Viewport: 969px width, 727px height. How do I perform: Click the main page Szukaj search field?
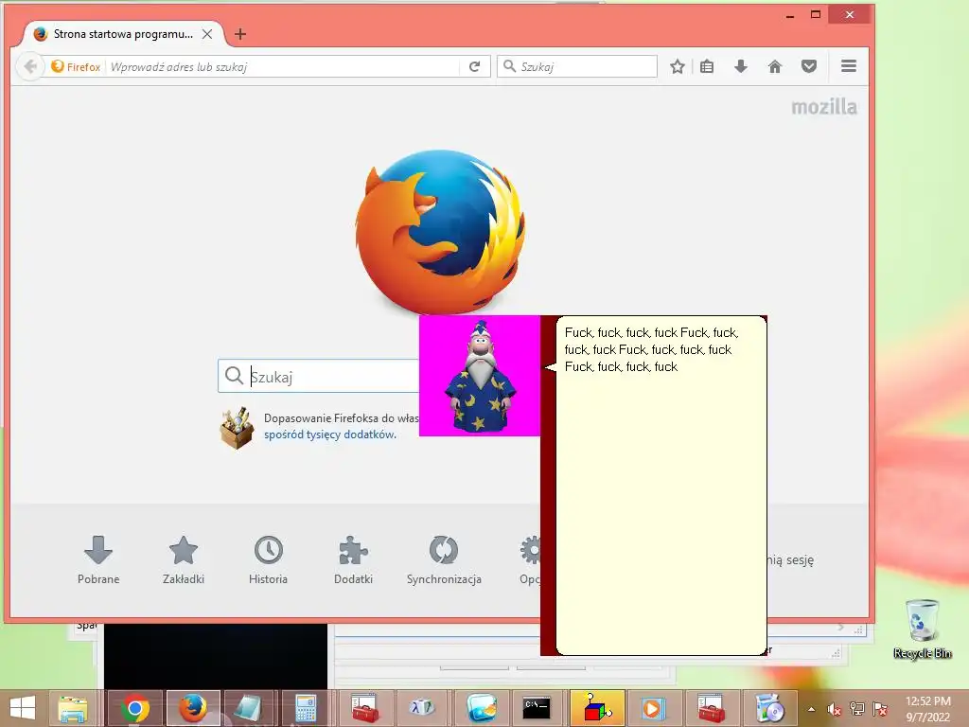[x=318, y=376]
